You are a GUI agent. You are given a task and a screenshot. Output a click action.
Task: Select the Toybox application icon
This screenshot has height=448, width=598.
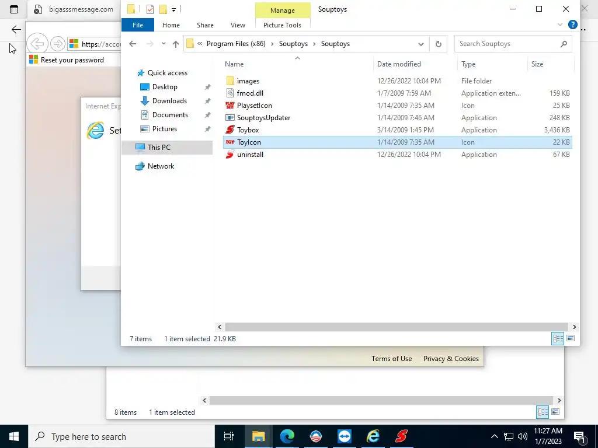(230, 129)
